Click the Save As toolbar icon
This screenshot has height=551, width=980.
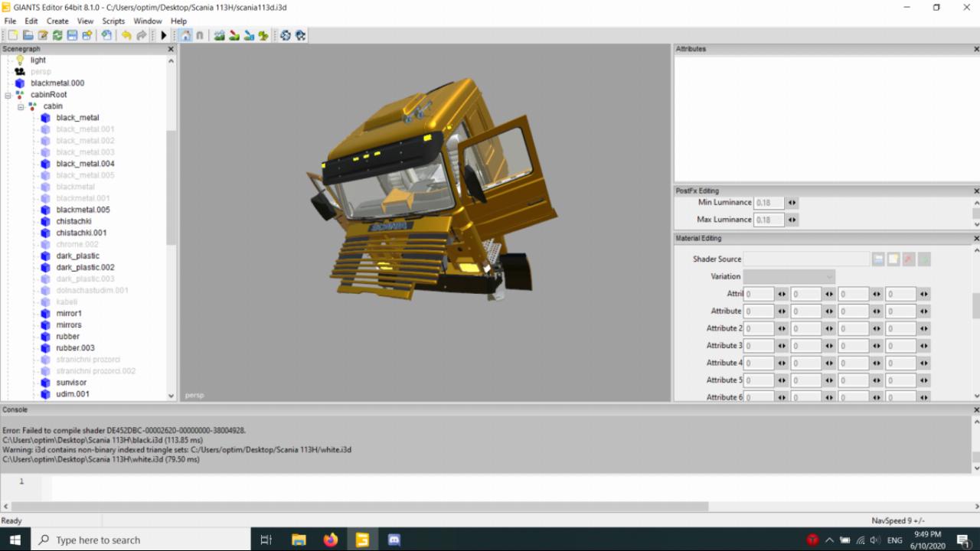pos(87,35)
